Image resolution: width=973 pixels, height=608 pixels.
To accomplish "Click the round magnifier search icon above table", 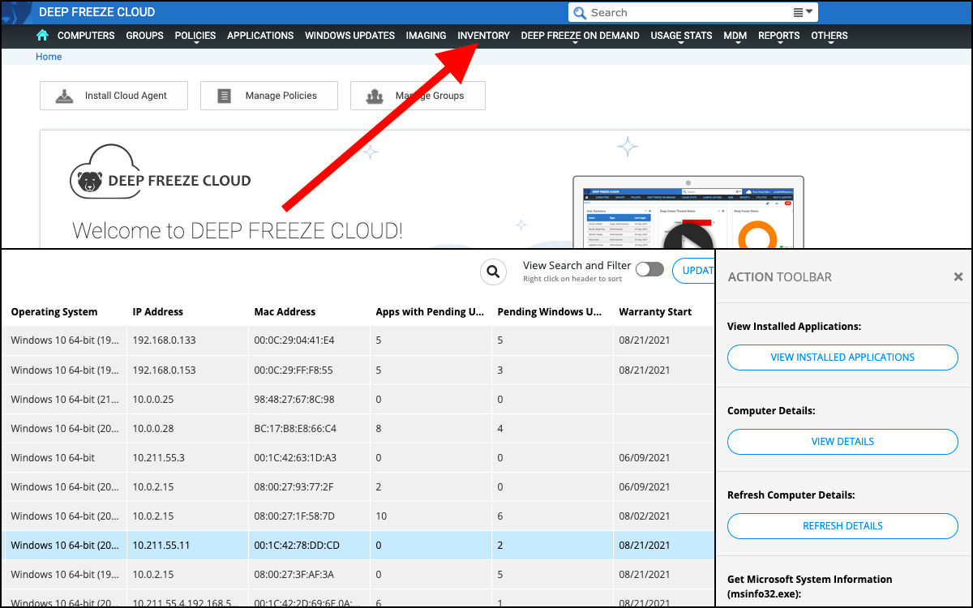I will pos(493,272).
